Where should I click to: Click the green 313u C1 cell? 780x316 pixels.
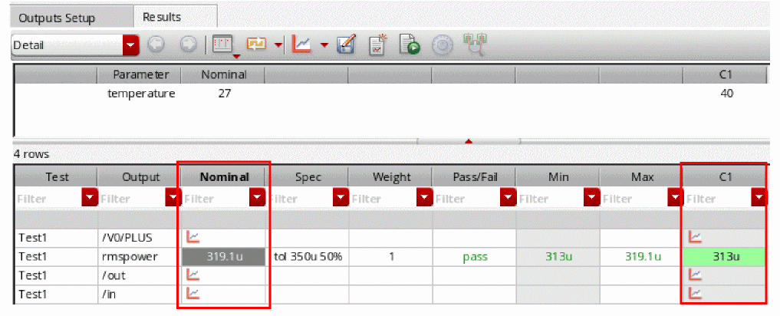click(725, 257)
